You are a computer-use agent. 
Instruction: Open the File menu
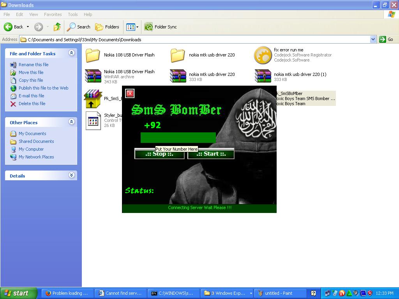tap(7, 14)
